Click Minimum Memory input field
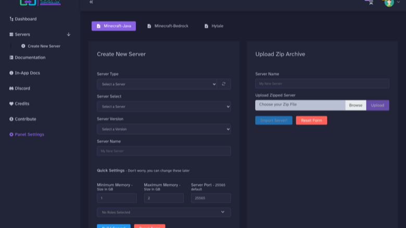The width and height of the screenshot is (406, 228). point(117,198)
